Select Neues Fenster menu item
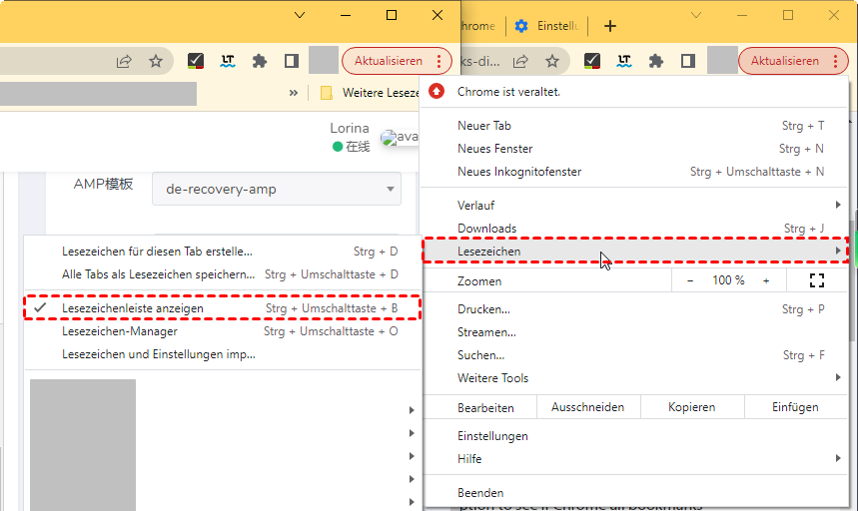This screenshot has height=511, width=858. click(x=634, y=149)
